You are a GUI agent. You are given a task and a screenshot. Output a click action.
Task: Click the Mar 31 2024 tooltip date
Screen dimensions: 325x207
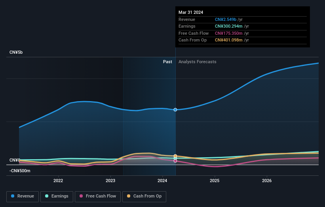[191, 12]
